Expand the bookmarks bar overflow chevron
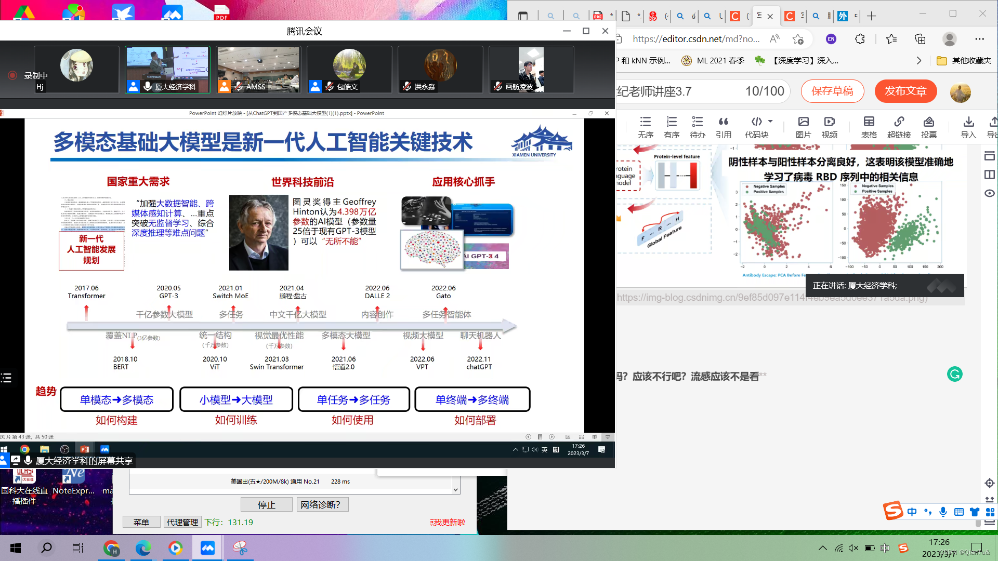The height and width of the screenshot is (561, 998). tap(919, 61)
